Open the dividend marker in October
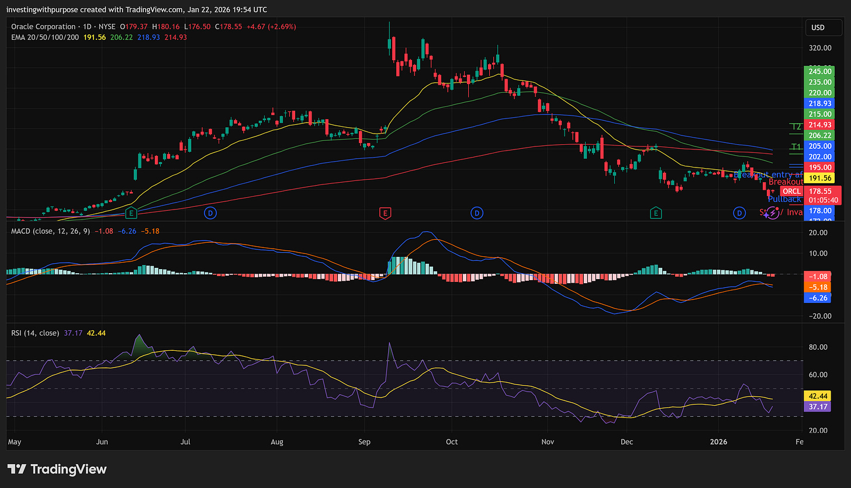Image resolution: width=851 pixels, height=488 pixels. click(x=477, y=214)
